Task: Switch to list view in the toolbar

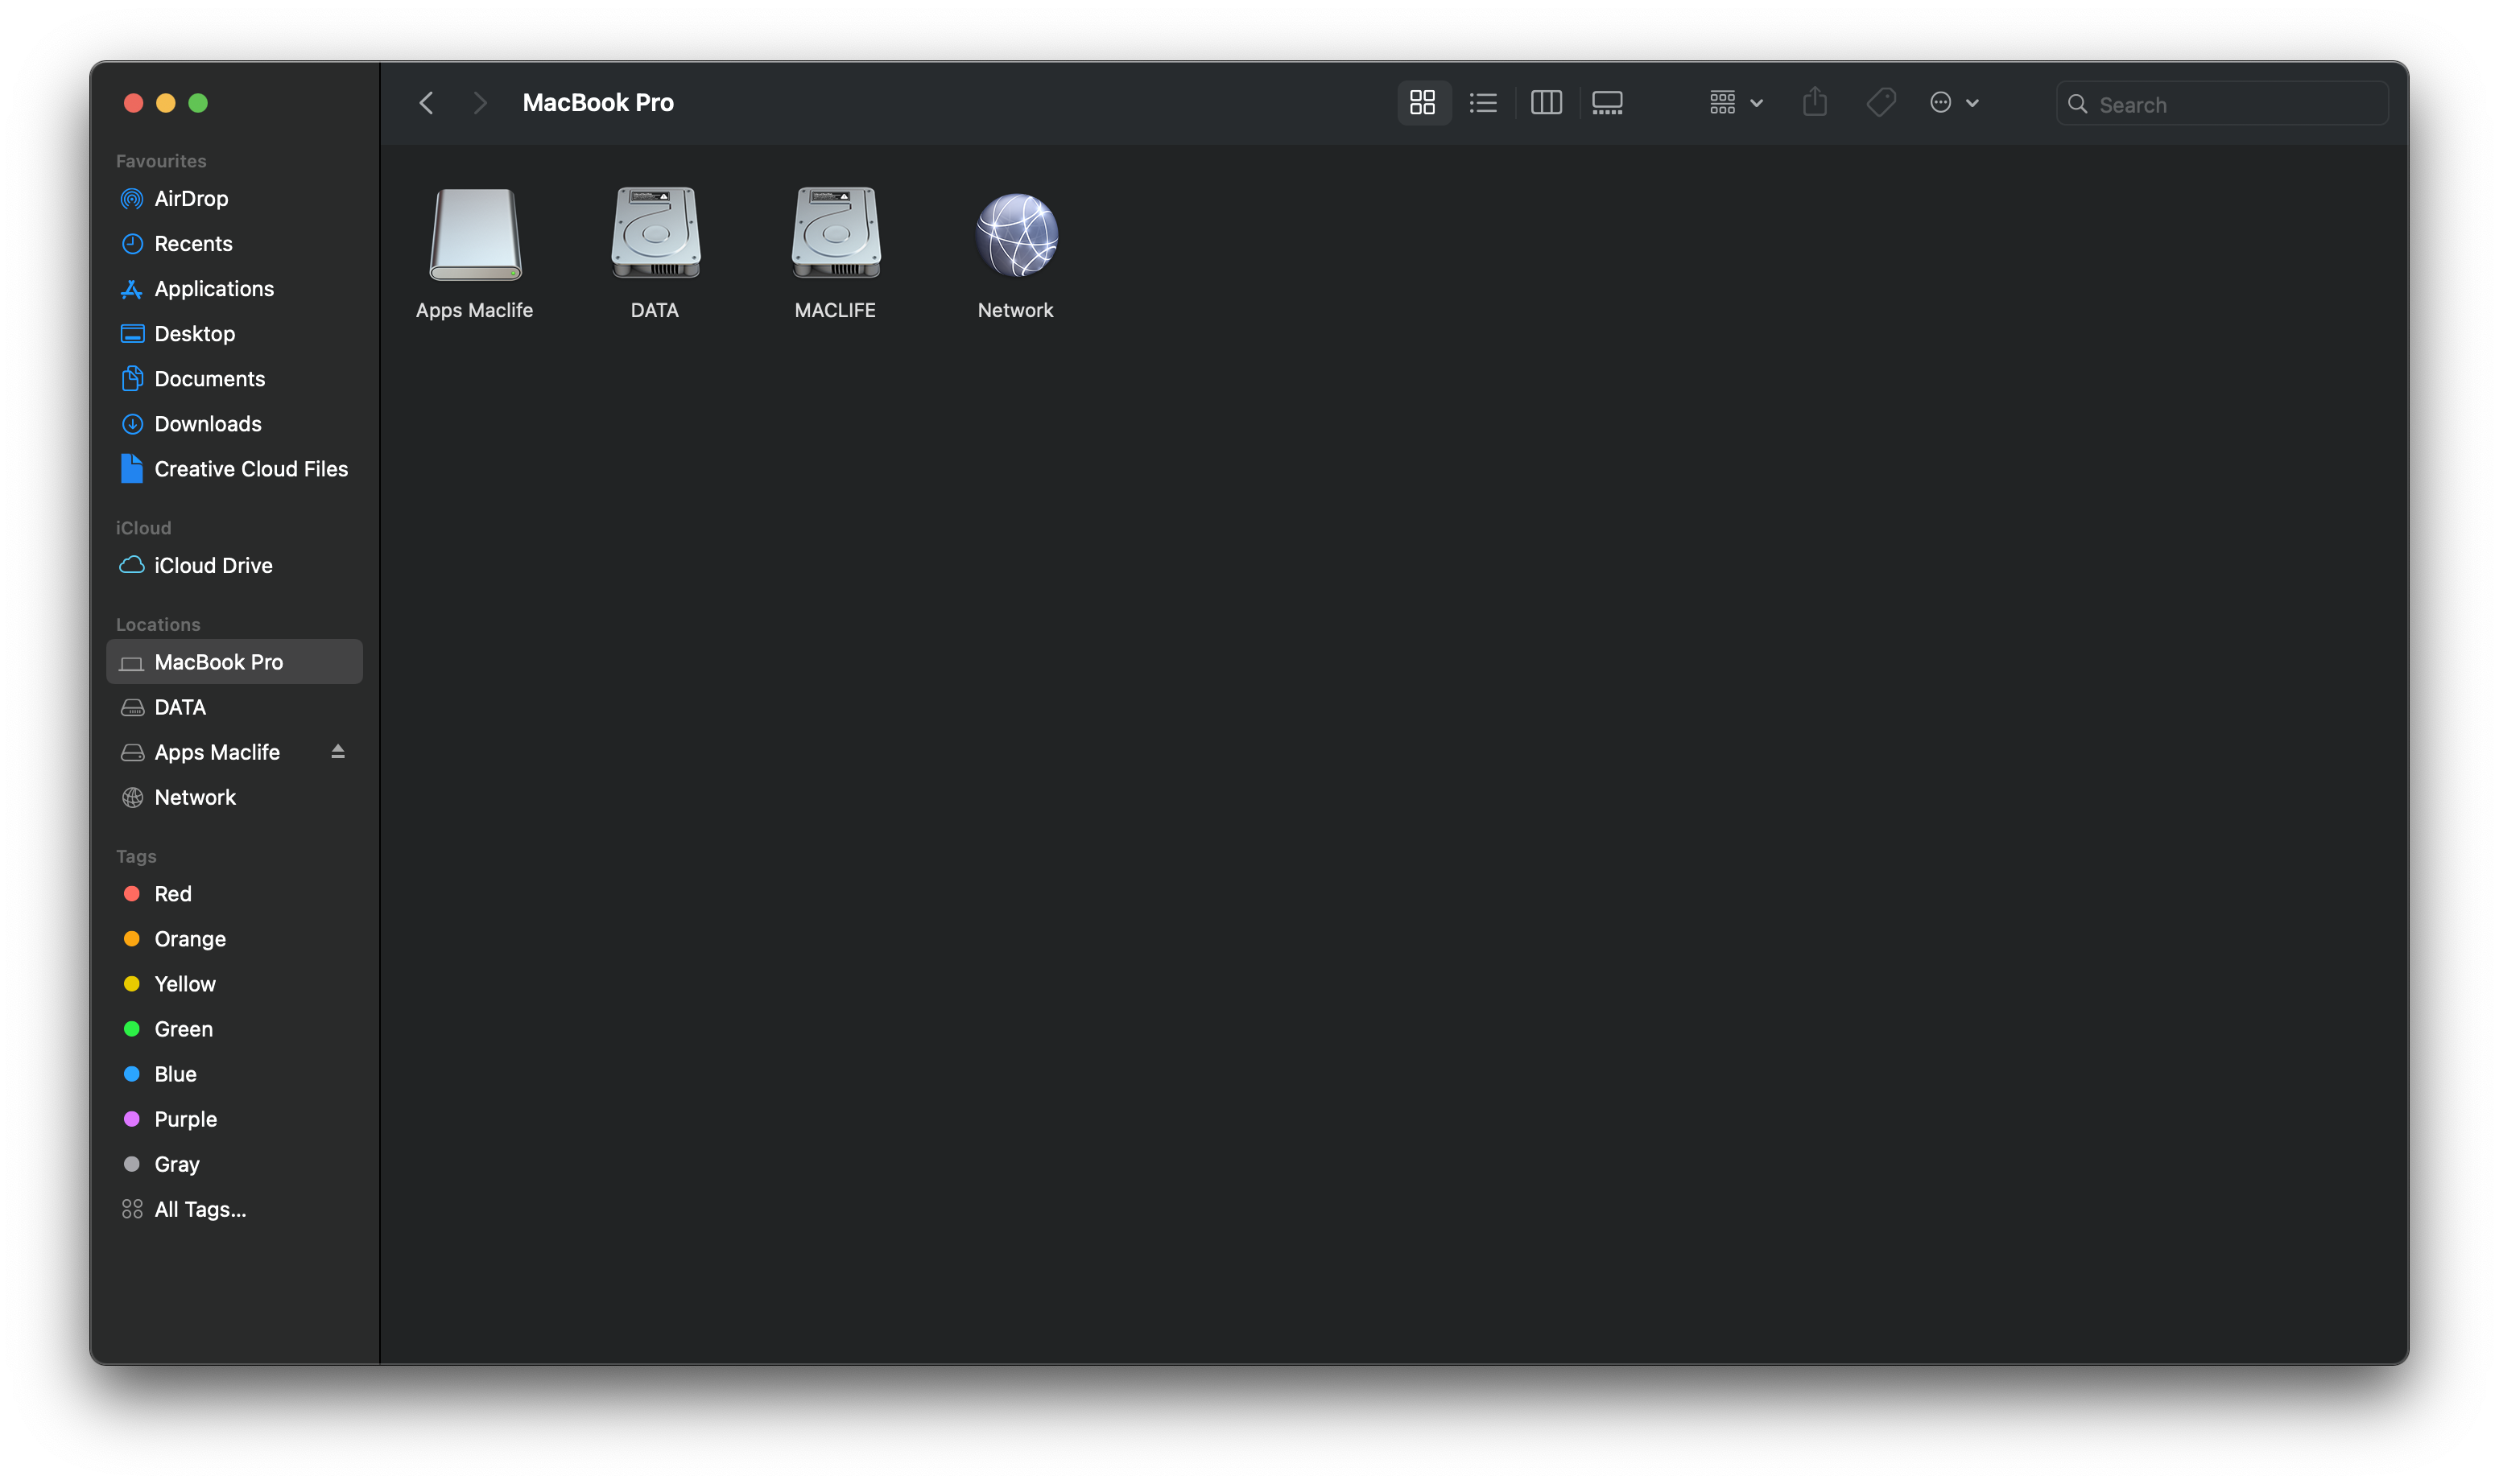Action: [1483, 102]
